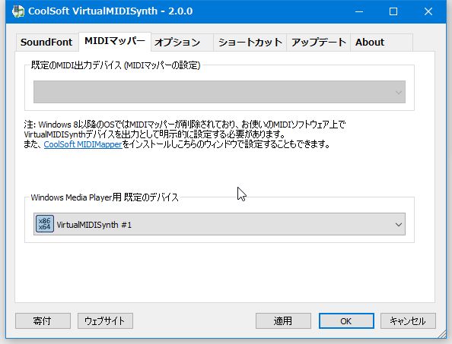Click the 適用 apply button
Viewport: 452px width, 344px height.
point(283,320)
